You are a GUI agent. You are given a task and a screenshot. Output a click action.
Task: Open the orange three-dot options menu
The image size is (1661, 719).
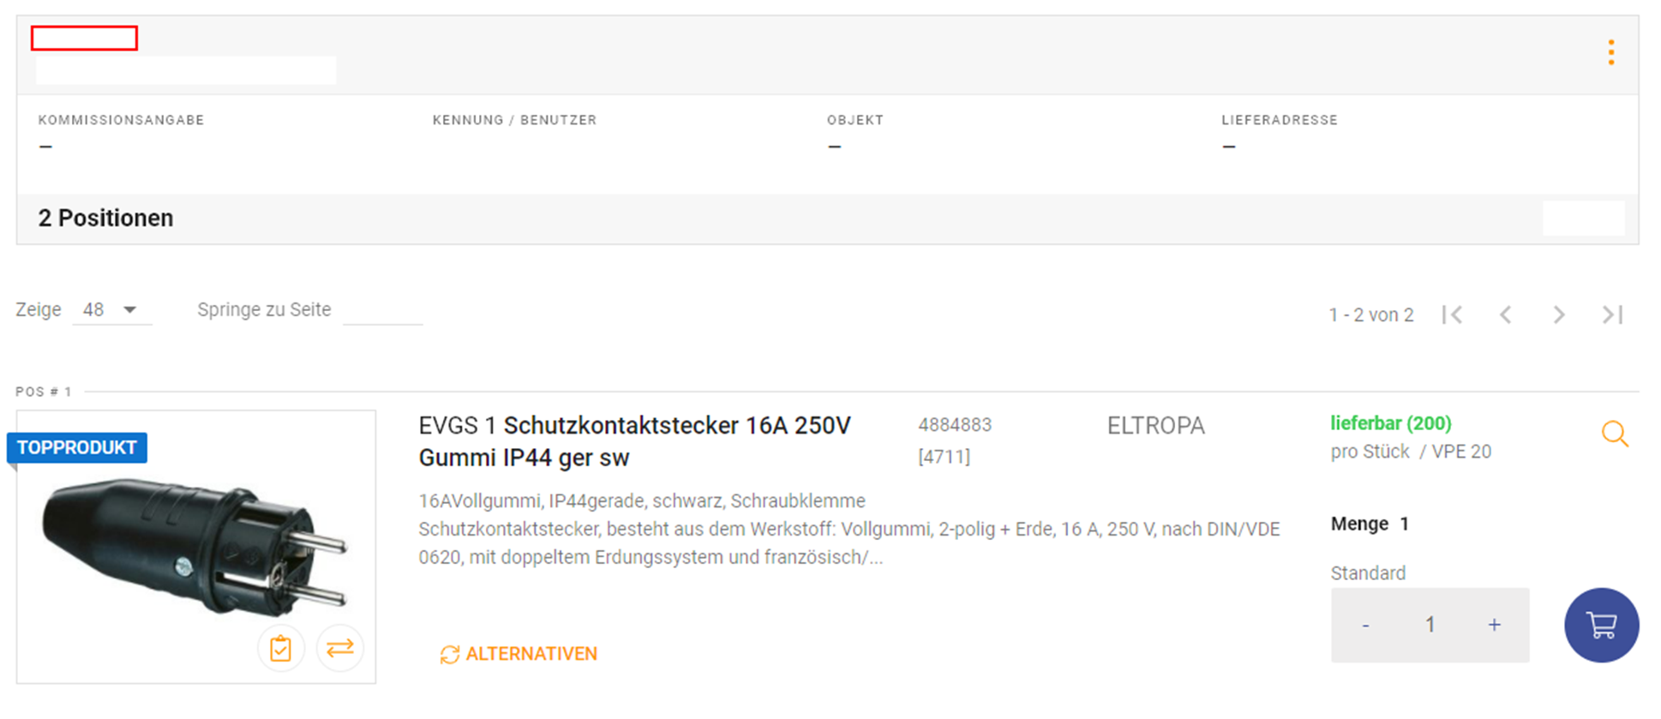1611,52
